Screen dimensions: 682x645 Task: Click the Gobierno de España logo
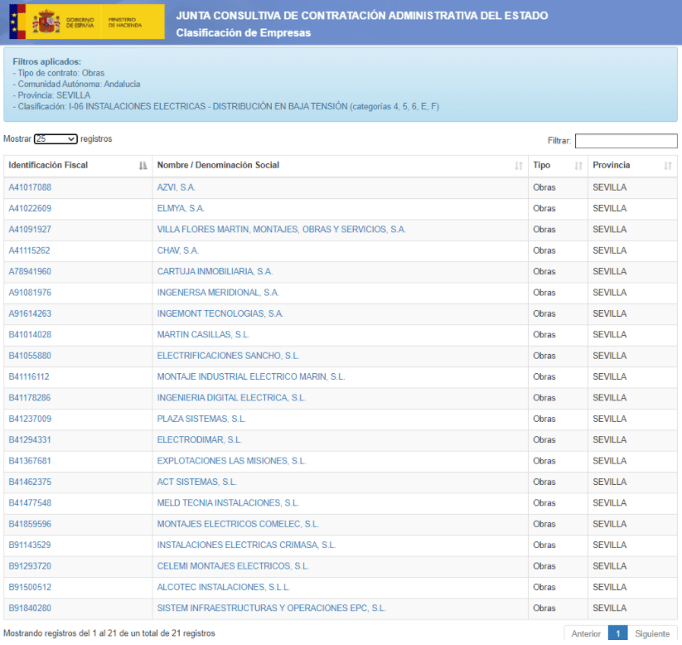(x=87, y=22)
